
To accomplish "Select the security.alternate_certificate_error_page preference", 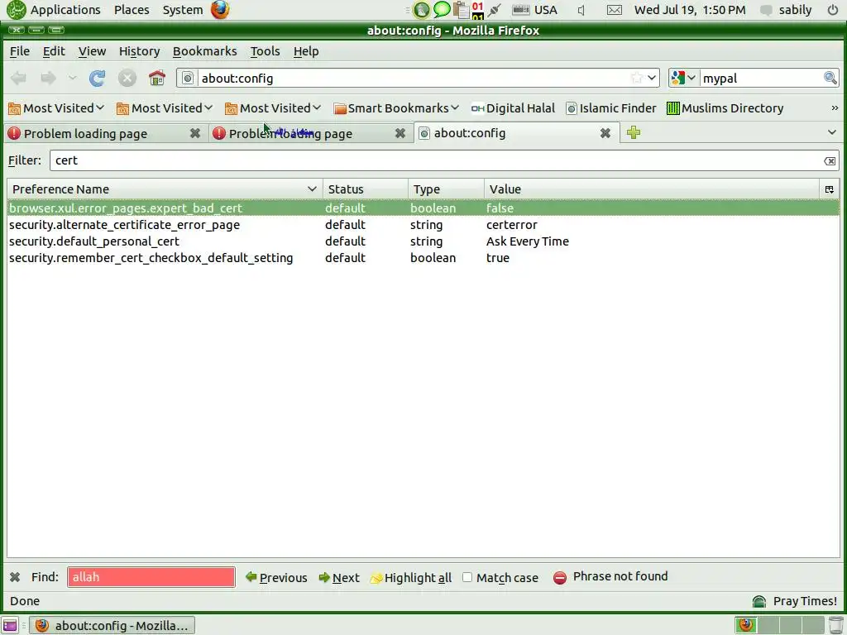I will coord(423,225).
